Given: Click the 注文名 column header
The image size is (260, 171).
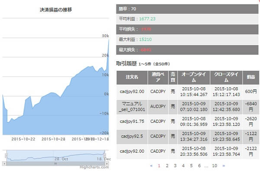Looking at the screenshot, I should coord(132,78).
